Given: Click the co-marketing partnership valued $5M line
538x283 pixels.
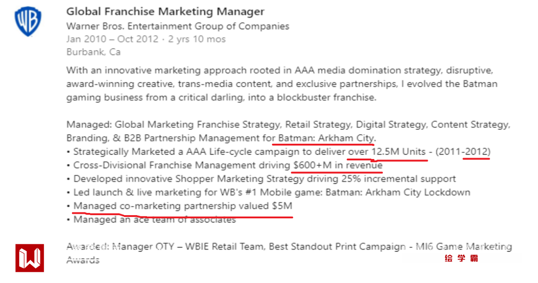Looking at the screenshot, I should point(182,206).
